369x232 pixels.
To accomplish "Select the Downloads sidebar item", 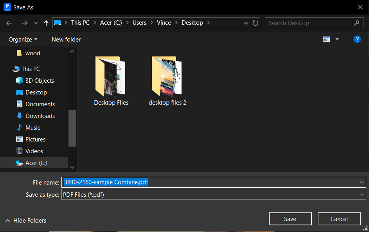I will [39, 116].
